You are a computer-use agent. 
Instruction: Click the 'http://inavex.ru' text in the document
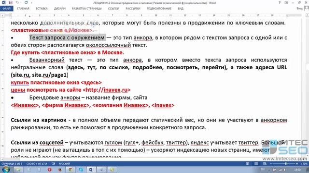(x=107, y=90)
